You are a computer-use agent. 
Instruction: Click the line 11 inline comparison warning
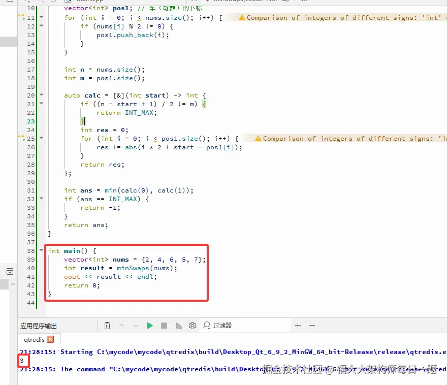342,18
